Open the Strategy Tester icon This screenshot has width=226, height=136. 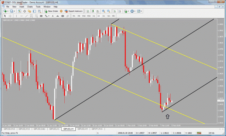click(x=39, y=11)
